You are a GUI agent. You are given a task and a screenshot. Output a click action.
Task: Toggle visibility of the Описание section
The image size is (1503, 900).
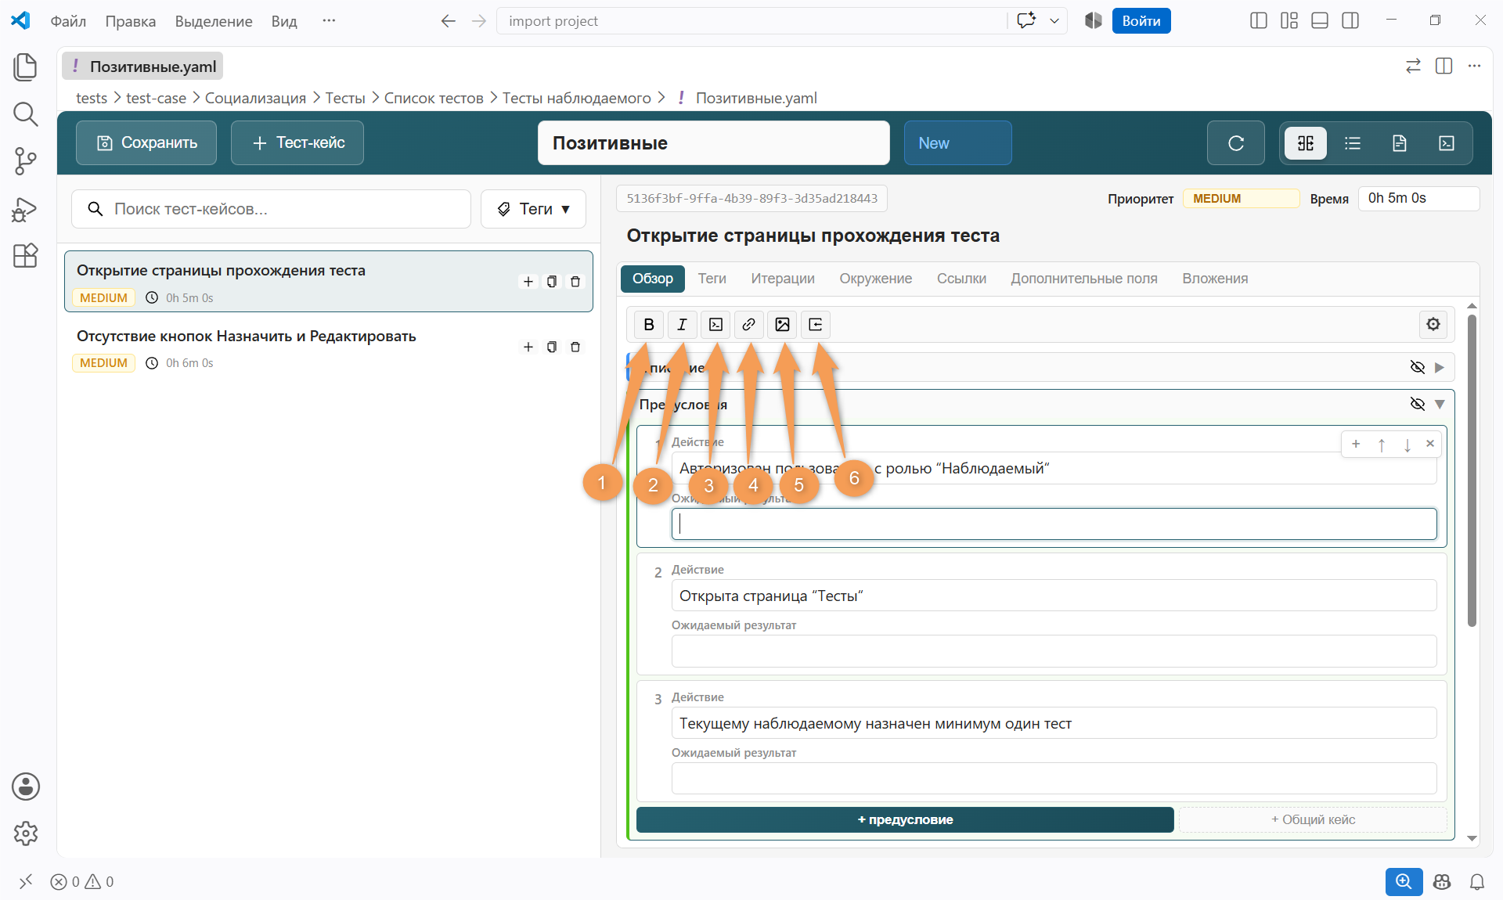tap(1417, 367)
